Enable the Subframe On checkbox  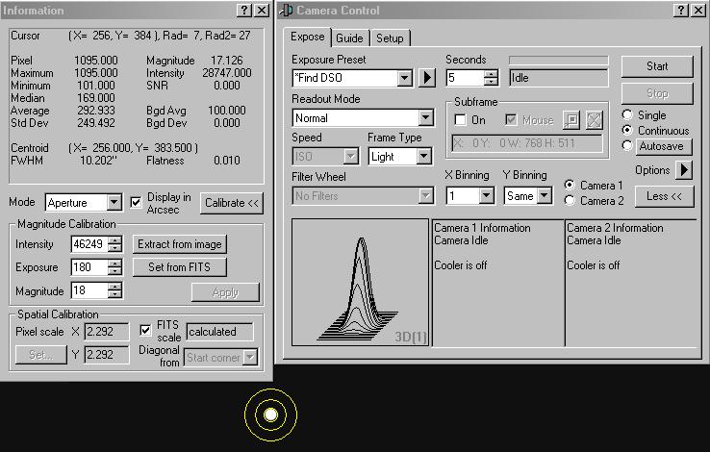pyautogui.click(x=460, y=120)
